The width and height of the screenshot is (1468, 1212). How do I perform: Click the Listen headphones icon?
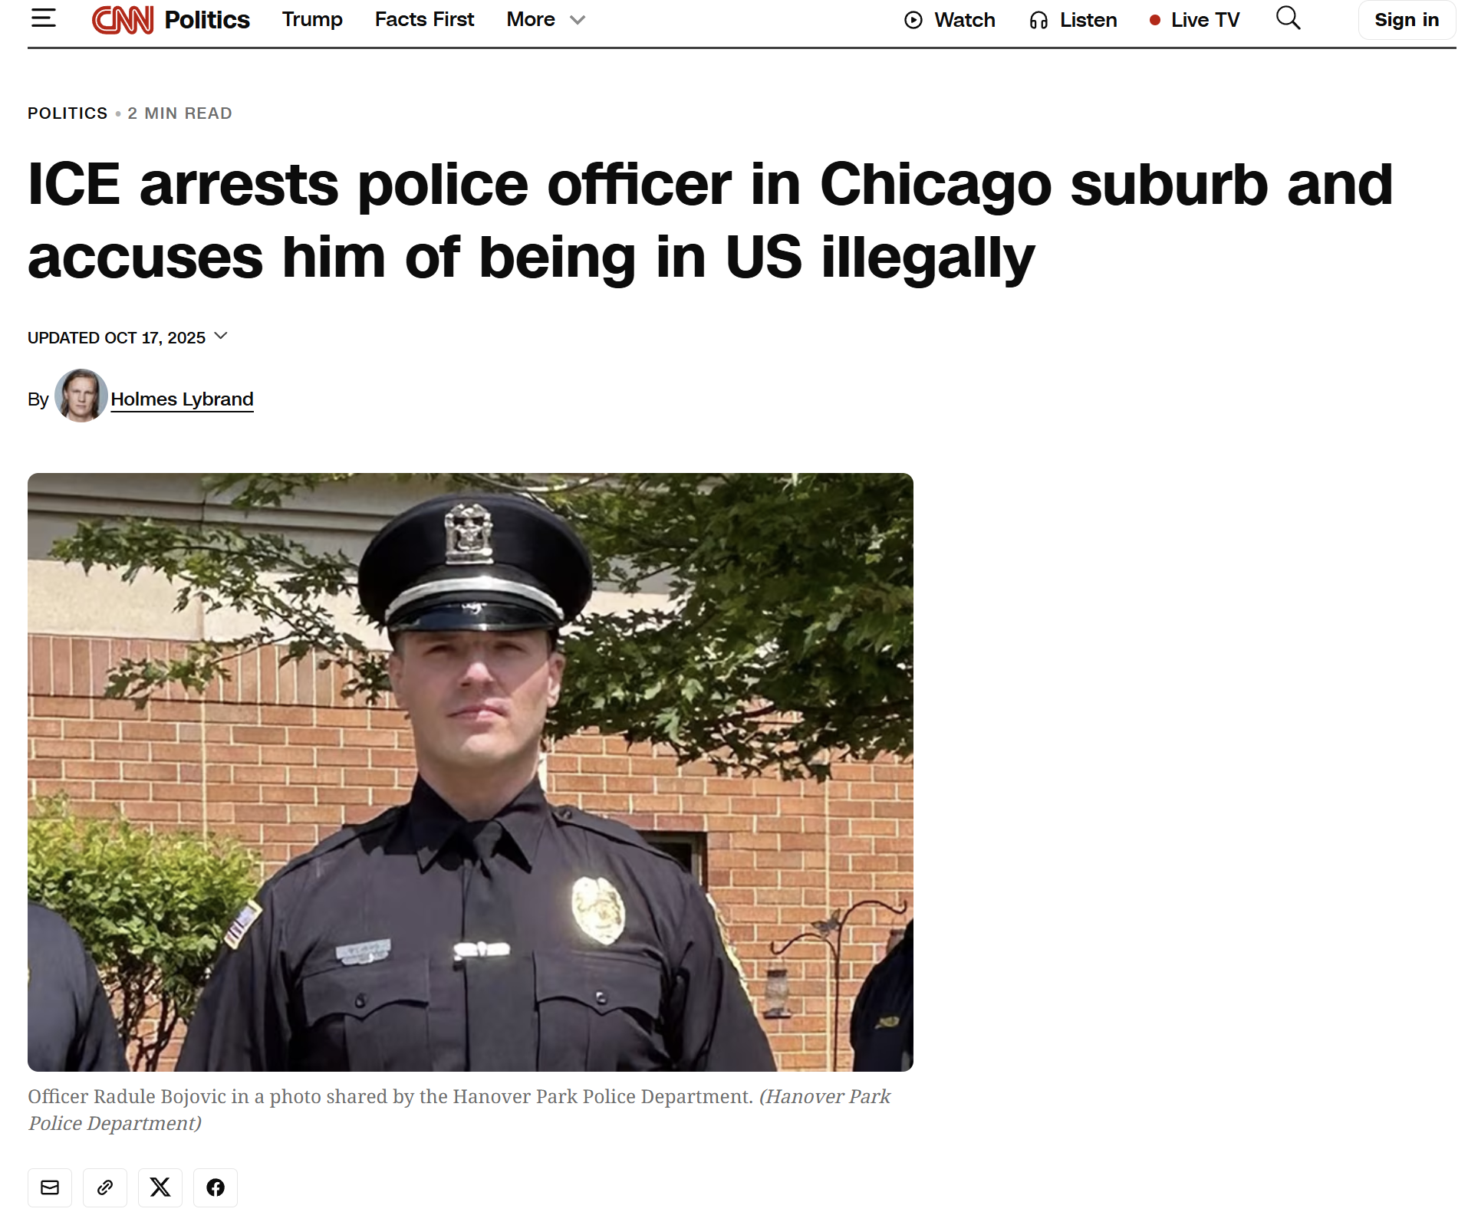(x=1038, y=20)
